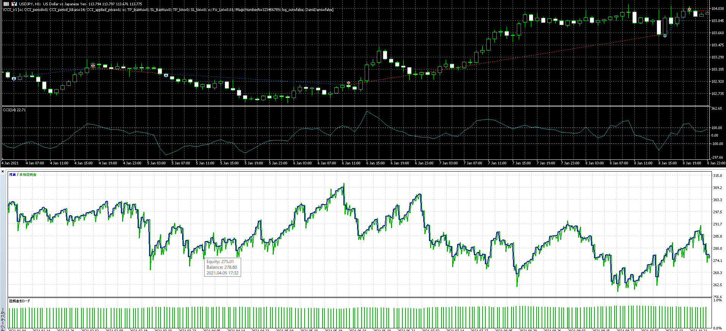Click the red trade marker near 8 Jan 19:00
The width and height of the screenshot is (726, 331).
[689, 9]
